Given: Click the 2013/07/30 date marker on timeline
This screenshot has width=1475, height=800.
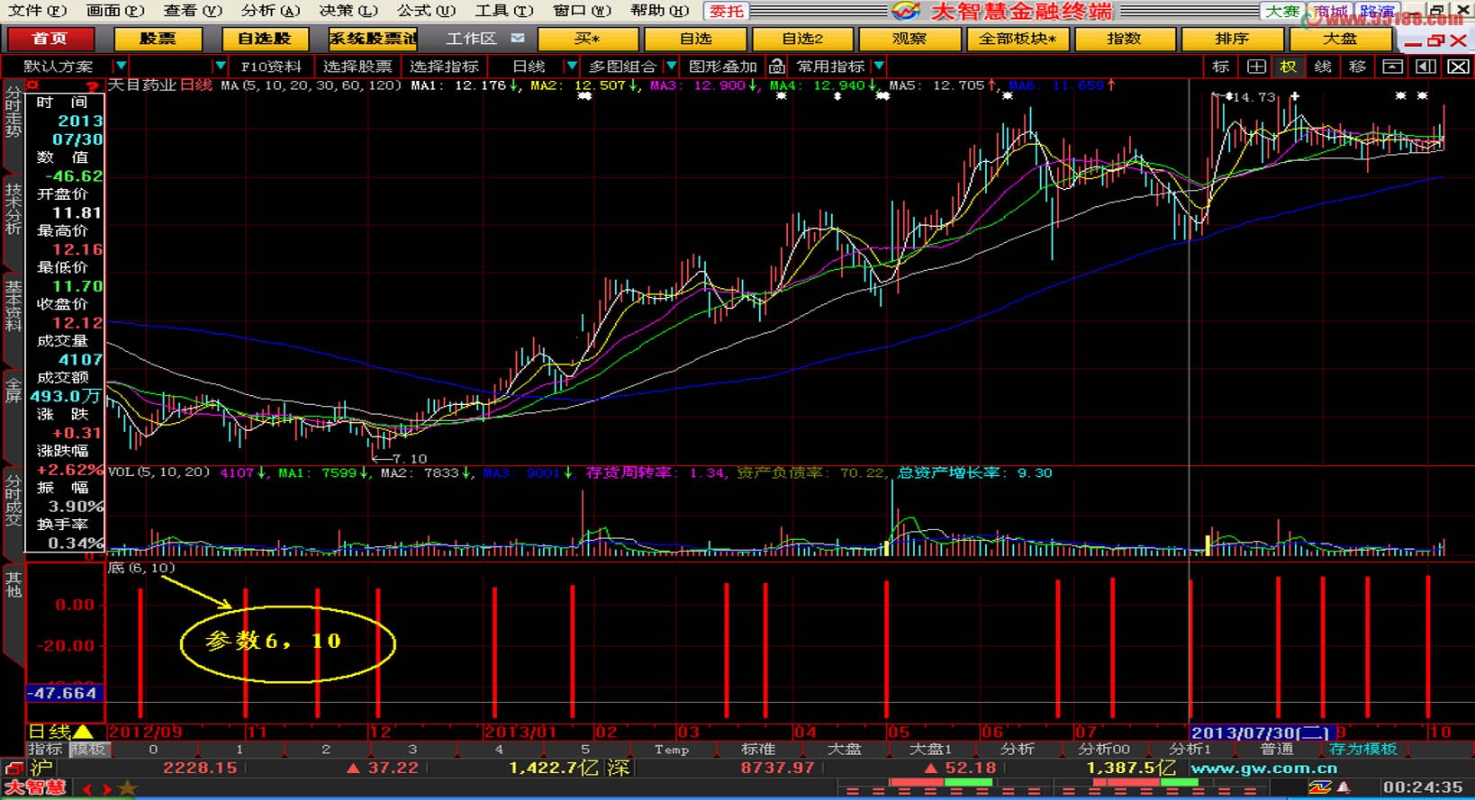Looking at the screenshot, I should point(1262,733).
